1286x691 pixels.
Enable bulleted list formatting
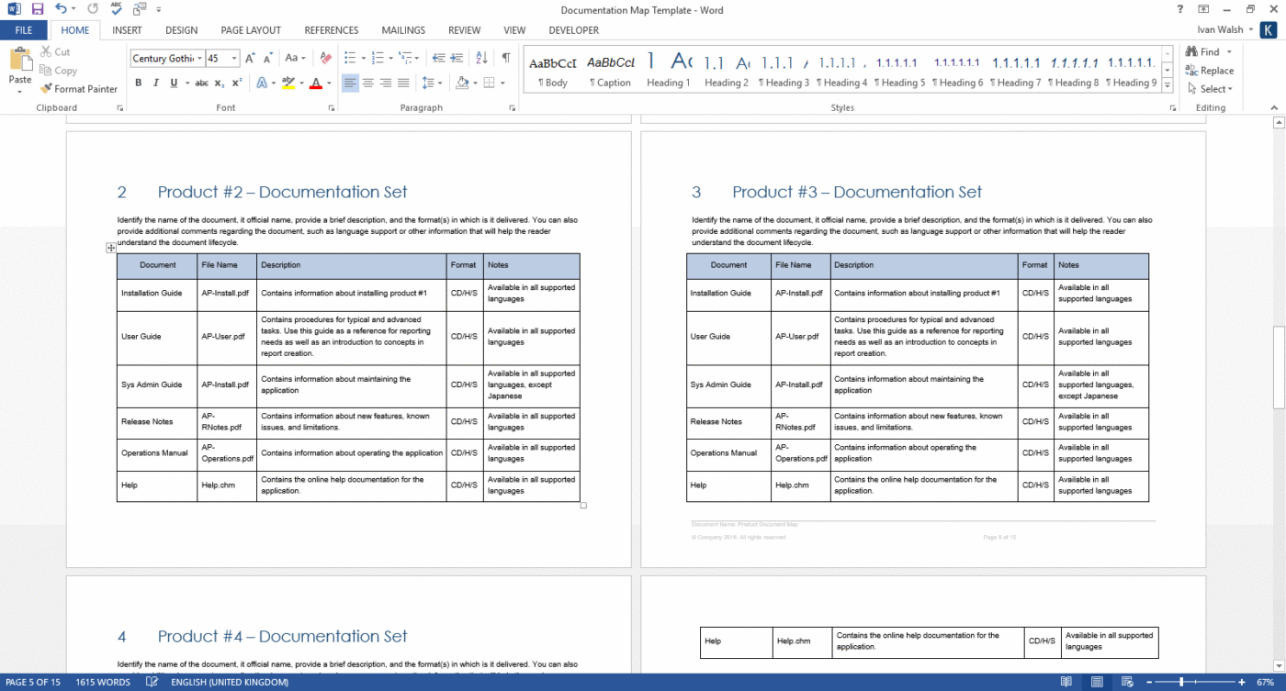pyautogui.click(x=348, y=58)
